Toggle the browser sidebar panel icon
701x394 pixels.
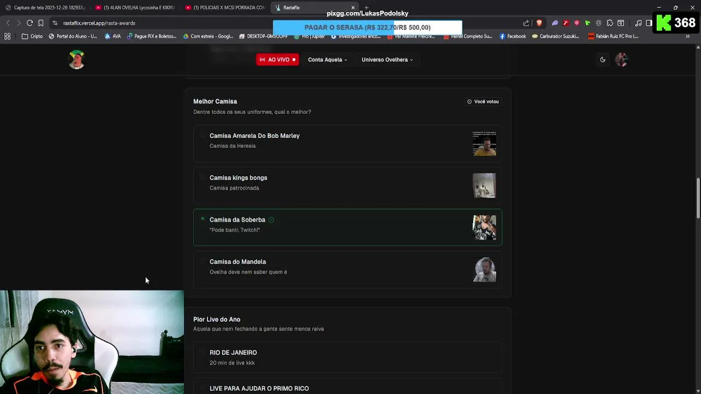[649, 23]
